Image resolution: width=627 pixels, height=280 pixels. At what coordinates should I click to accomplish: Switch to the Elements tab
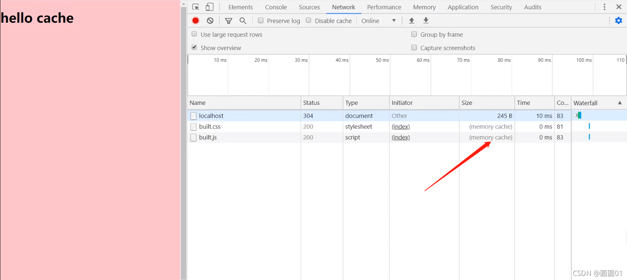pyautogui.click(x=241, y=7)
